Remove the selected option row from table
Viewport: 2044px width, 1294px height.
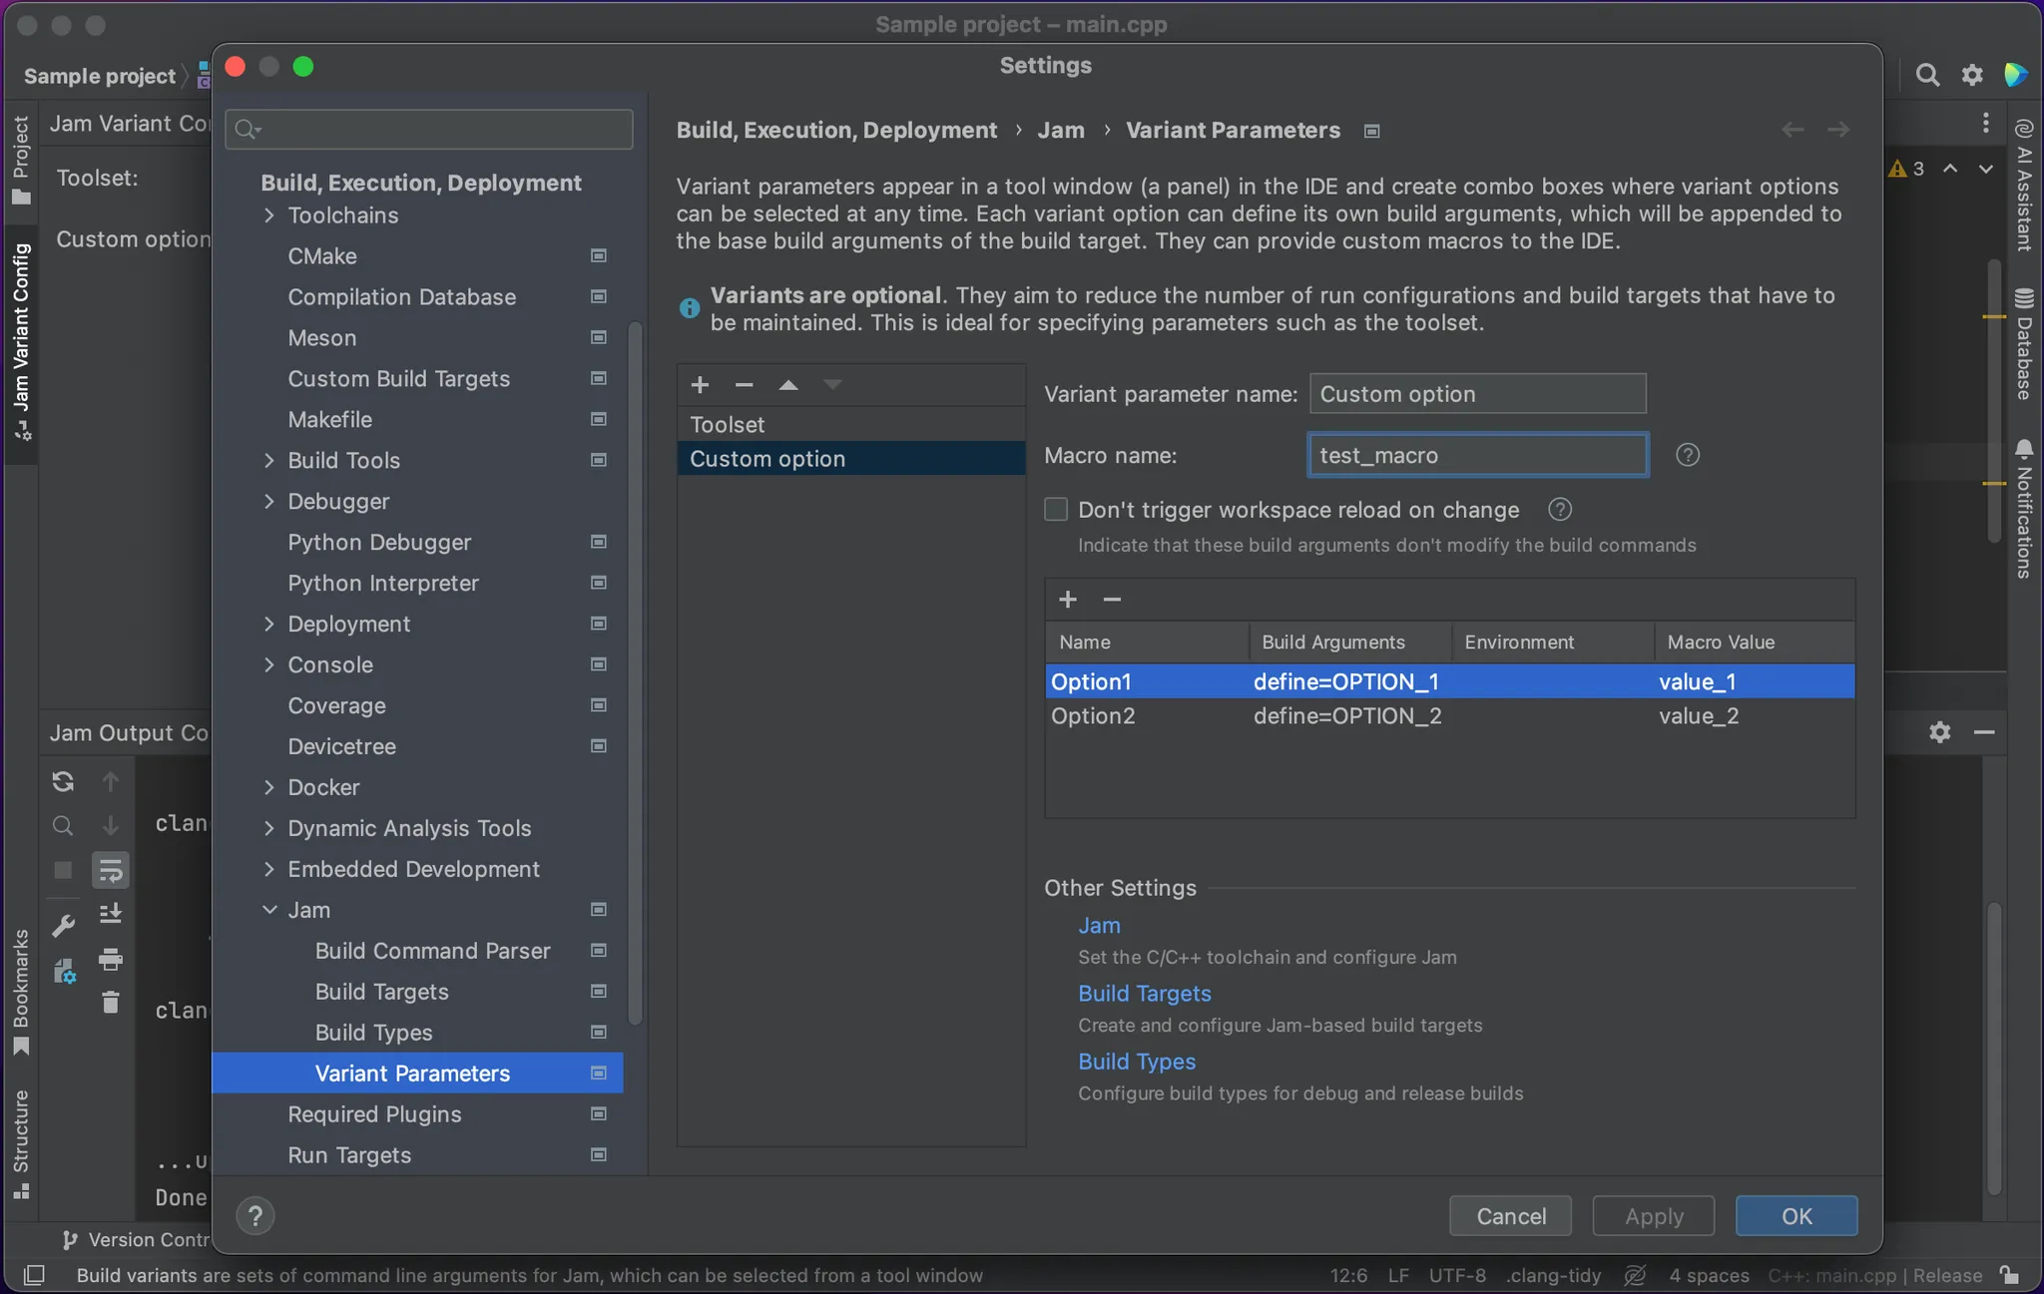1112,599
